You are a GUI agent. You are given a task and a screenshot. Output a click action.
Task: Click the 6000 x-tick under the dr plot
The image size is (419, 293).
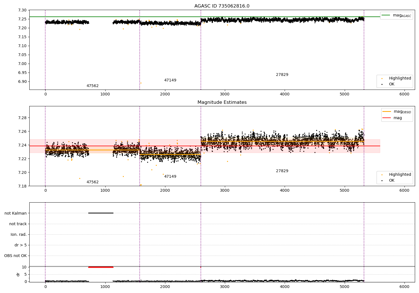click(x=404, y=287)
